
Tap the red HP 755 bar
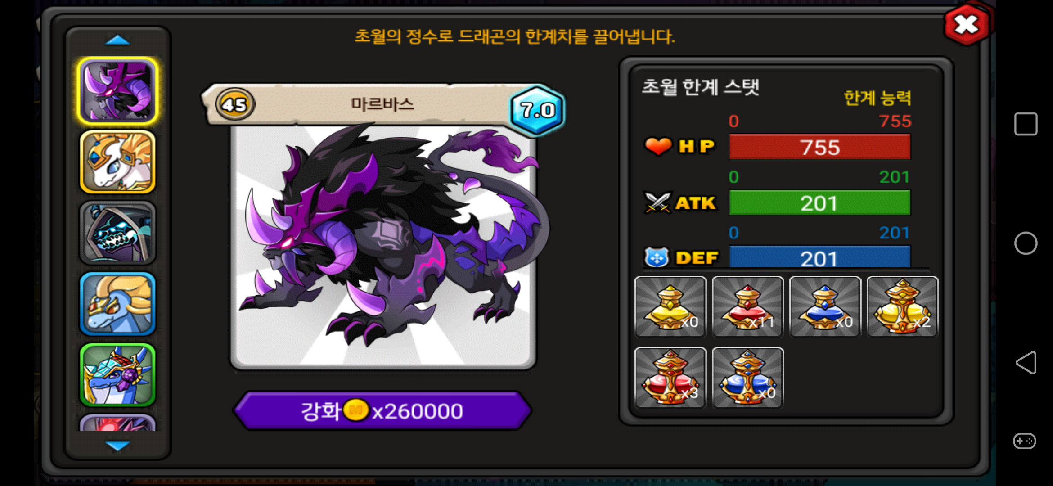coord(819,147)
